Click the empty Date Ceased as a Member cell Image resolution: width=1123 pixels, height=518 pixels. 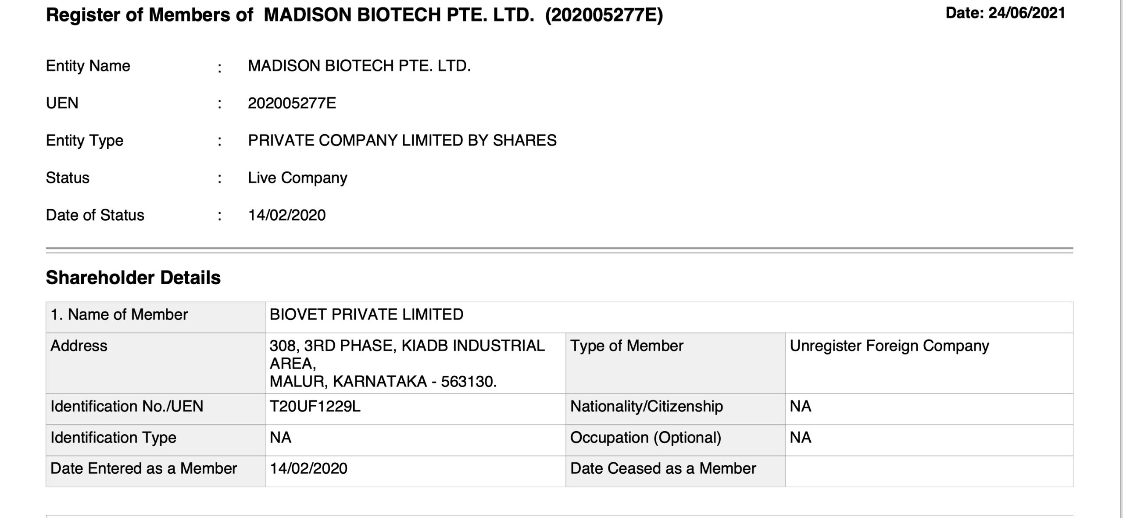coord(929,472)
